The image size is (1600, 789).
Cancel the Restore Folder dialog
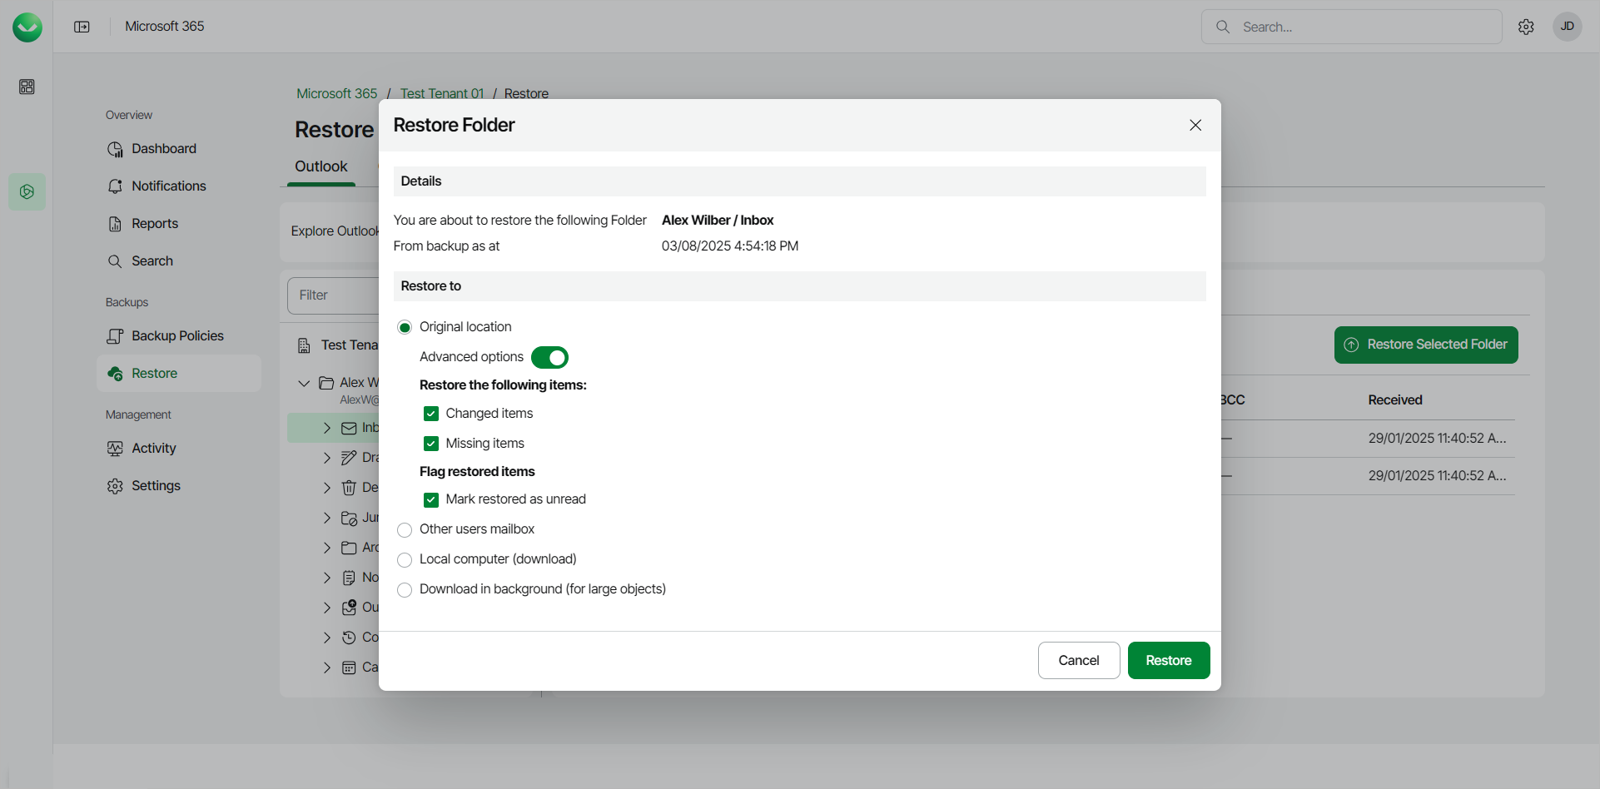tap(1078, 661)
